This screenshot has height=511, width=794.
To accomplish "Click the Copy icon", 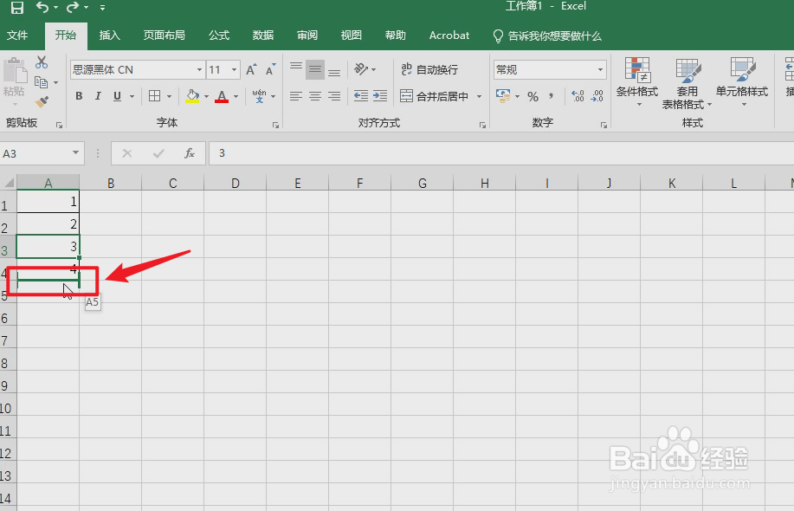I will pos(42,82).
